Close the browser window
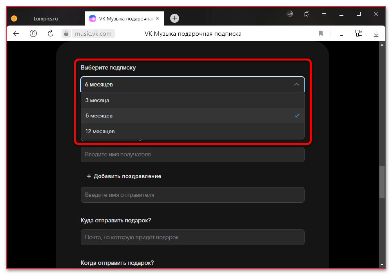This screenshot has width=392, height=275. pos(376,14)
